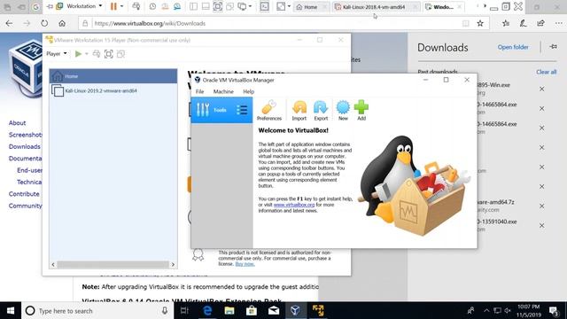Open the Windows Start menu

pos(11,311)
